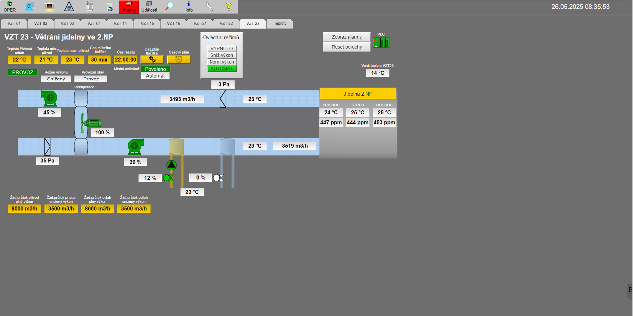This screenshot has width=633, height=316.
Task: Switch mode to VYPNUTO
Action: click(x=222, y=49)
